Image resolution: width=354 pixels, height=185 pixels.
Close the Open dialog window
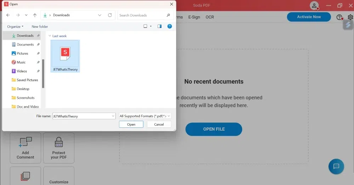[172, 4]
